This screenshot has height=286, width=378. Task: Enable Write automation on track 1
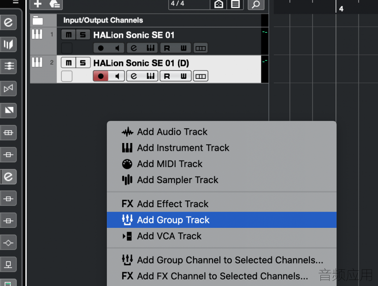(183, 48)
